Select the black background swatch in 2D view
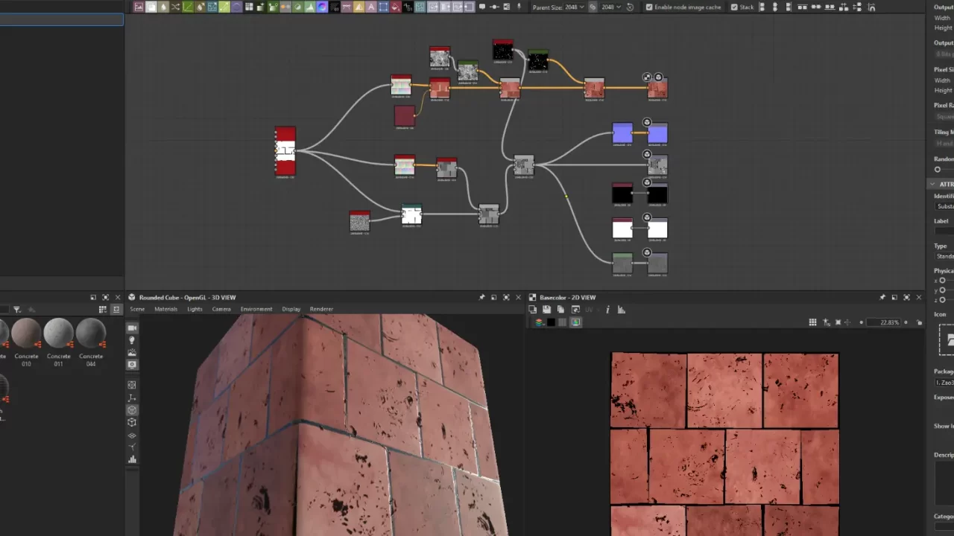The image size is (954, 536). point(551,322)
